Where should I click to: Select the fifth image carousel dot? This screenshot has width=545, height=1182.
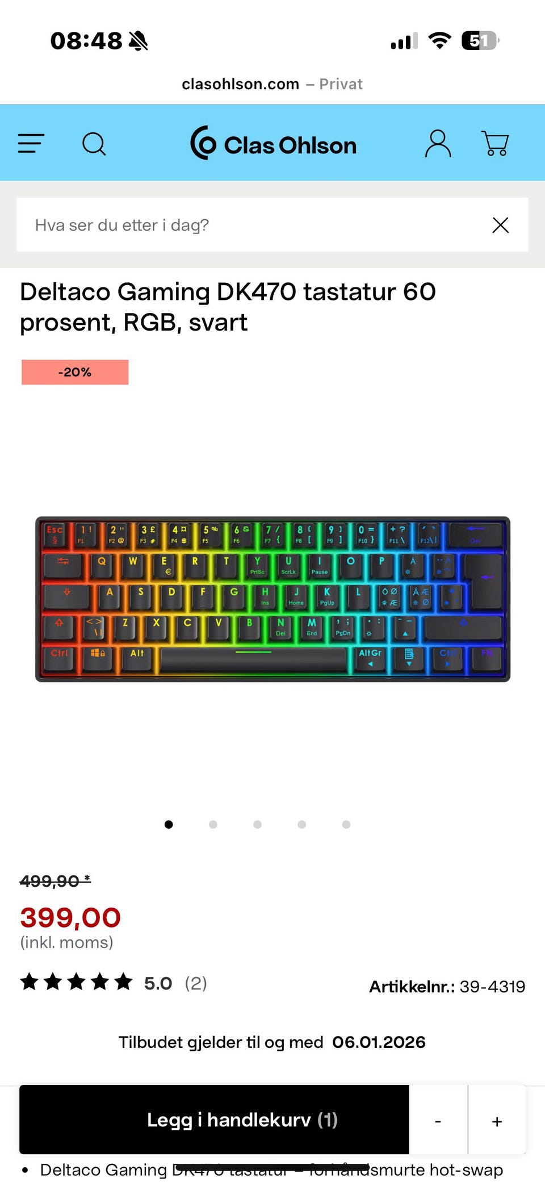[346, 824]
